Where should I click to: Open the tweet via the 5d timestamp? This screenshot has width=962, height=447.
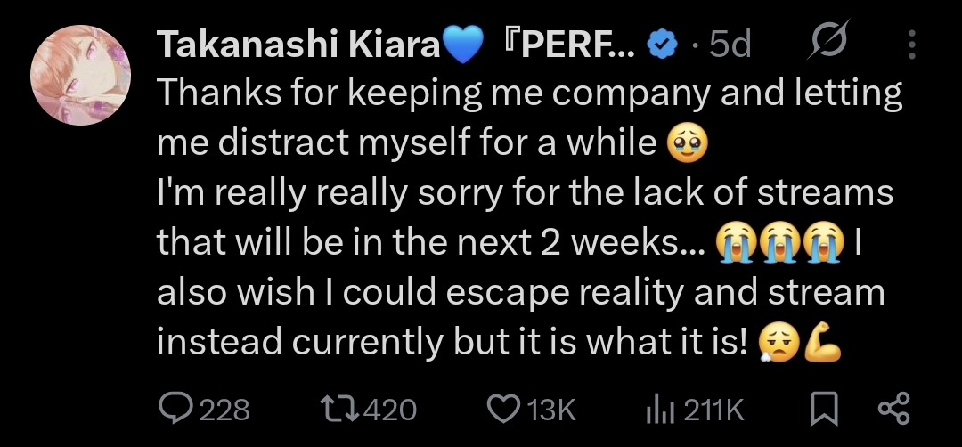(x=730, y=45)
